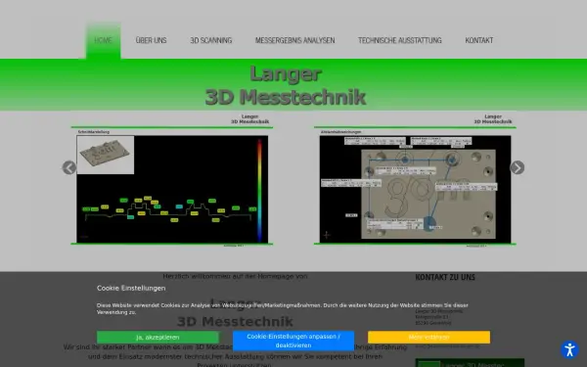Open the accessibility widget icon
The height and width of the screenshot is (367, 587).
pos(569,349)
